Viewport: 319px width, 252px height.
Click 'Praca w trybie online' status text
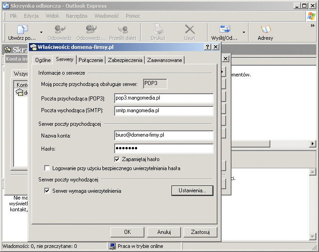tap(140, 246)
